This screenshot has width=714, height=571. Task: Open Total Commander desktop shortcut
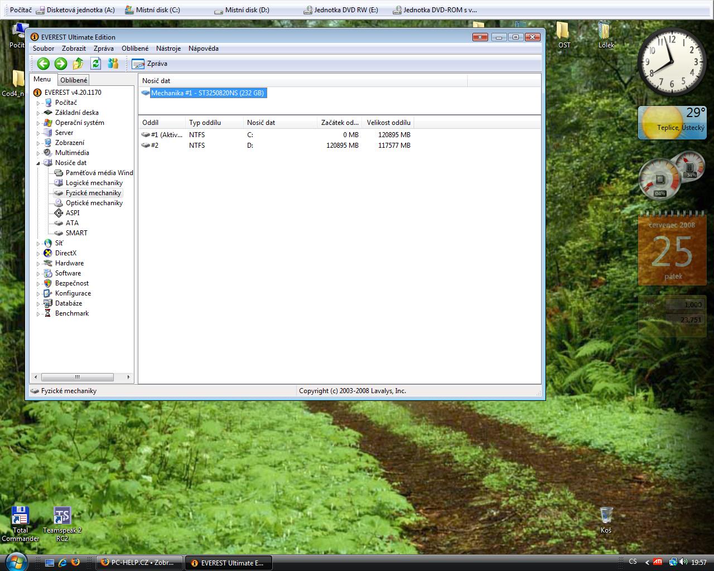(20, 517)
